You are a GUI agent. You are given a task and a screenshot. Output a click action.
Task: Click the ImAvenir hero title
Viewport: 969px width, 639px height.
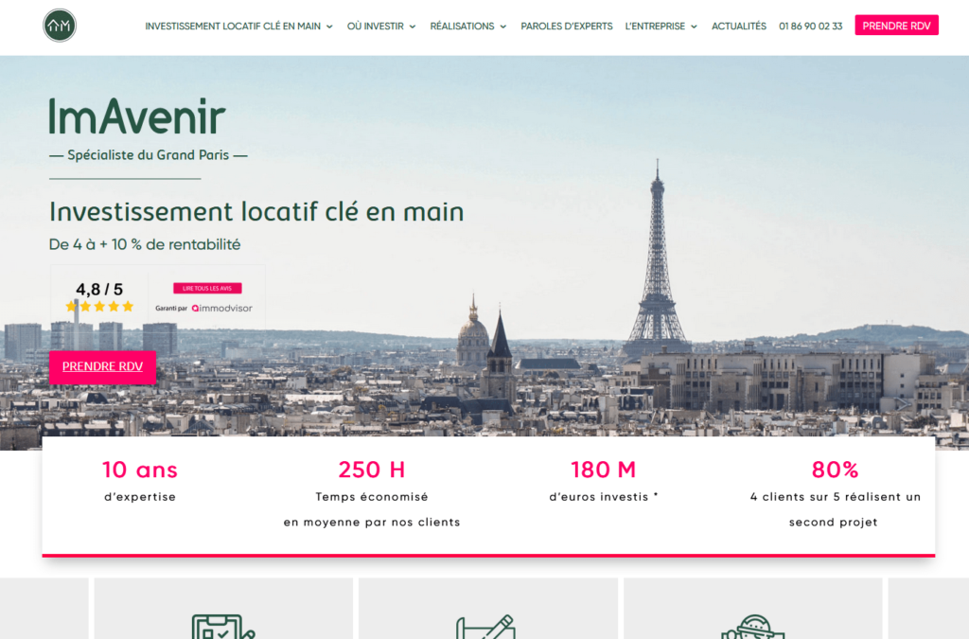(x=137, y=116)
